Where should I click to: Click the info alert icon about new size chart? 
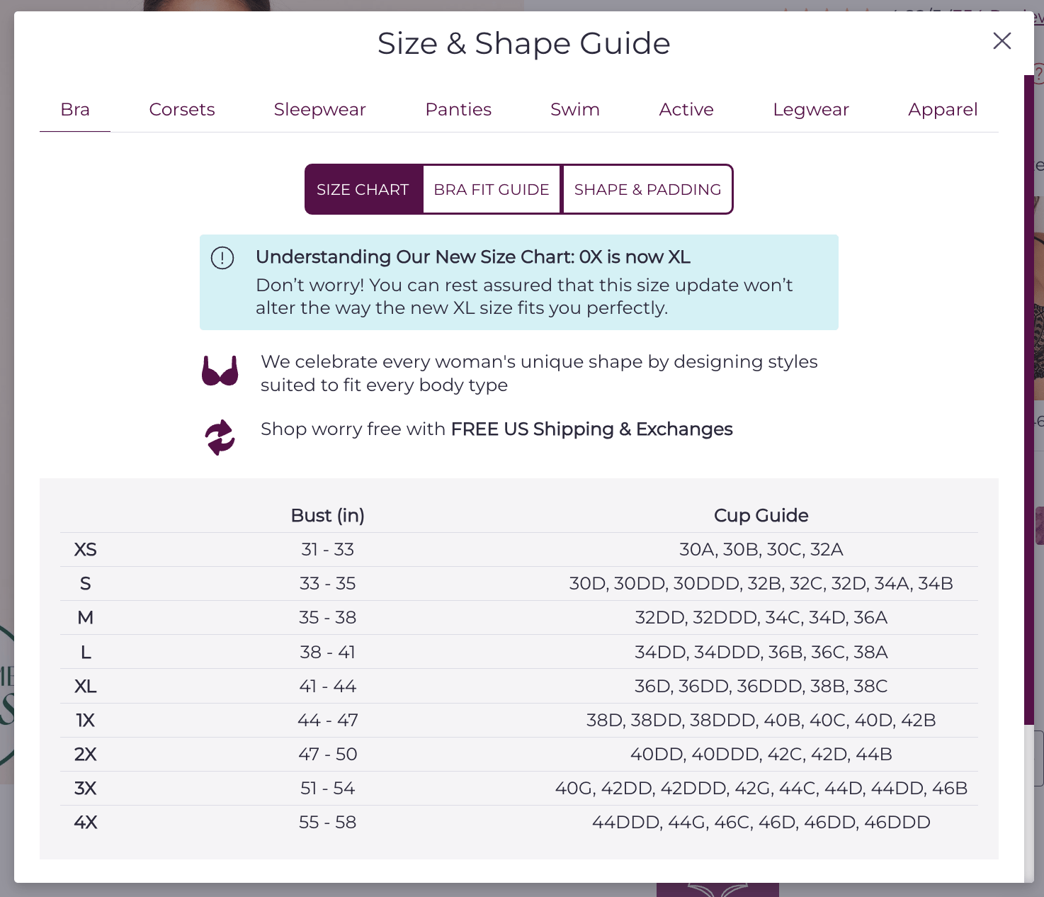tap(222, 258)
